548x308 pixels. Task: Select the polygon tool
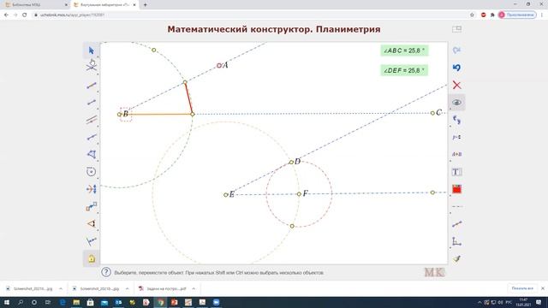(92, 154)
